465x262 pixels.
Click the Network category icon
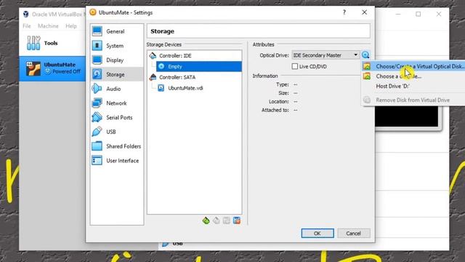(97, 103)
